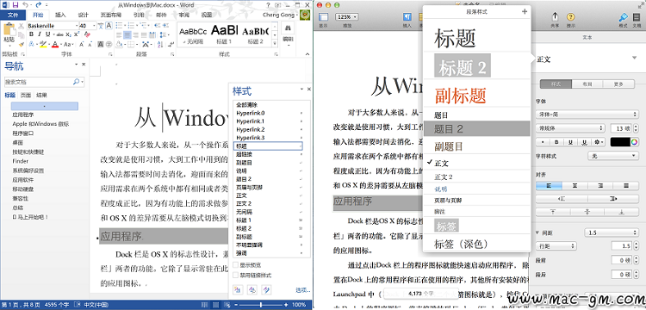
Task: Click the Redo arrow in Word
Action: click(38, 5)
